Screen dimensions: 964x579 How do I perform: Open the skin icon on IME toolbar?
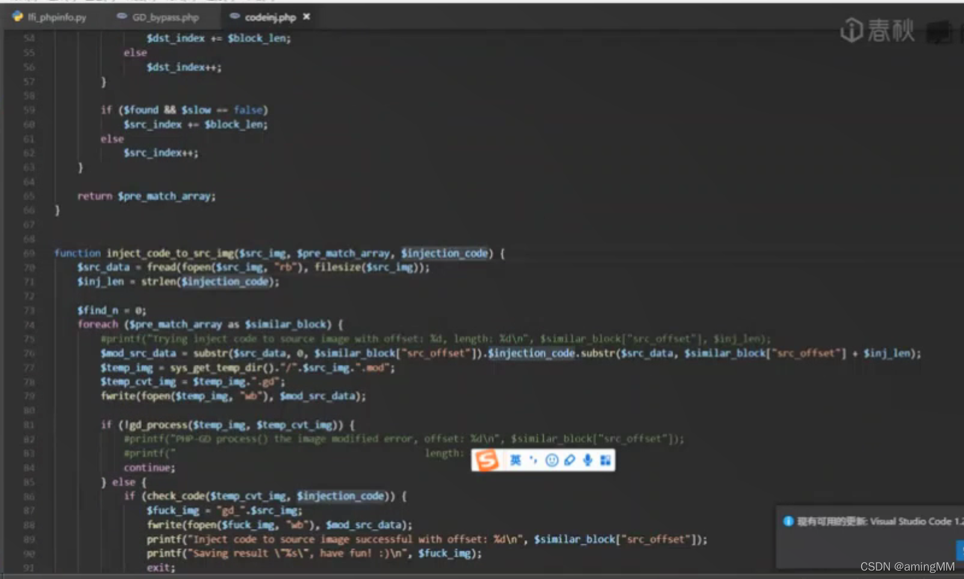coord(569,461)
